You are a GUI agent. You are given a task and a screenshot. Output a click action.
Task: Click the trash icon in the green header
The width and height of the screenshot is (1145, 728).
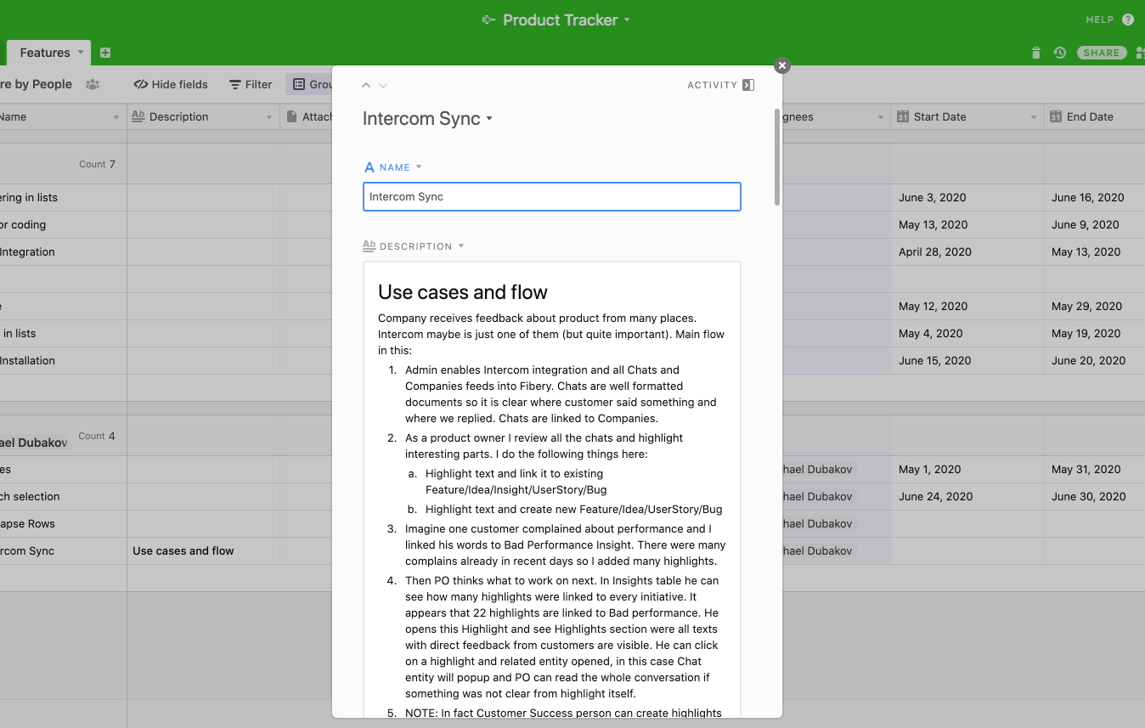1035,52
